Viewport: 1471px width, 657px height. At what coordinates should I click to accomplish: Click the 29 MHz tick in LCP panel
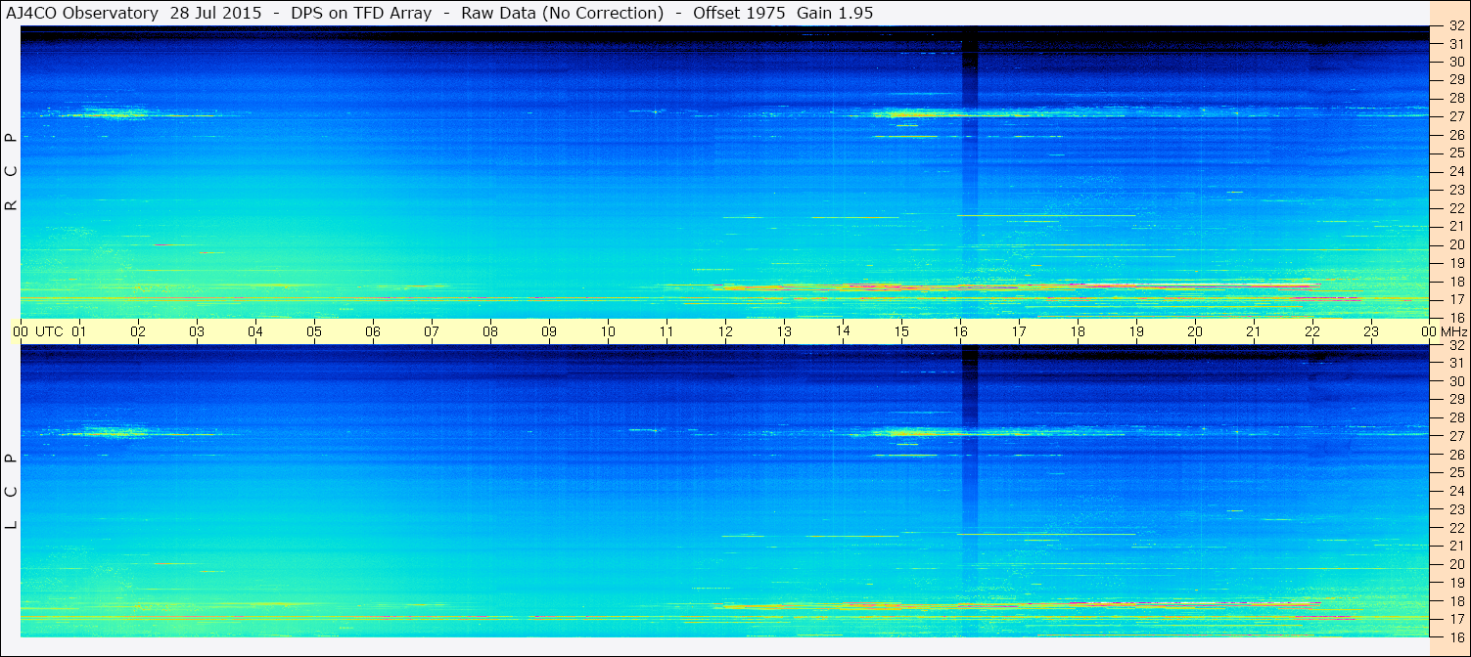click(x=1455, y=399)
